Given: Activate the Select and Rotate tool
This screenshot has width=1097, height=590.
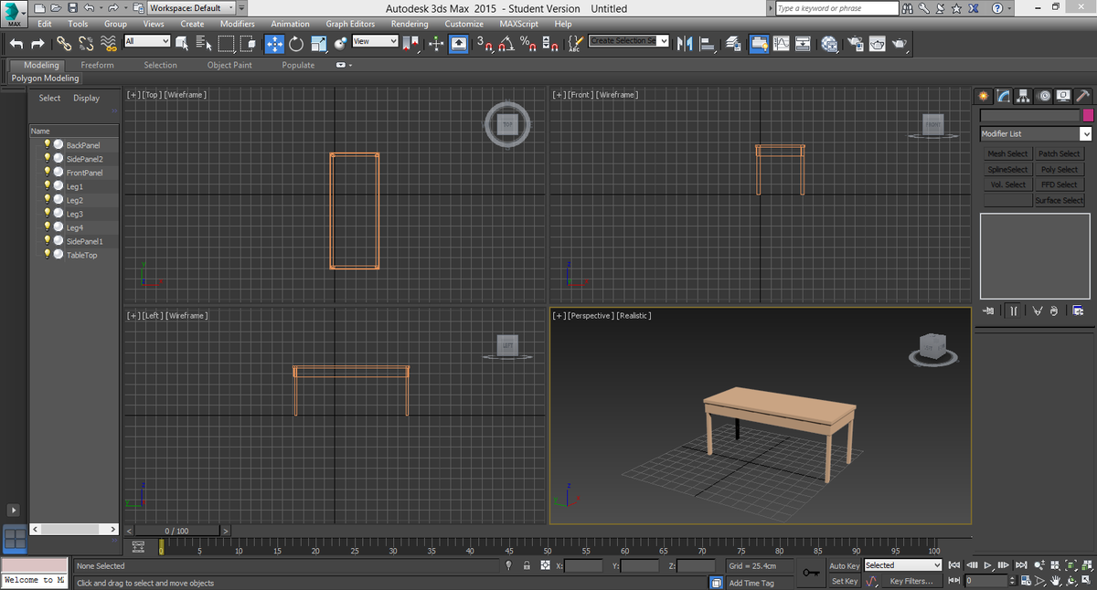Looking at the screenshot, I should point(296,43).
